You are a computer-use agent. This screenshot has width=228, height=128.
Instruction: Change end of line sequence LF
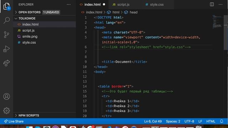(200, 121)
